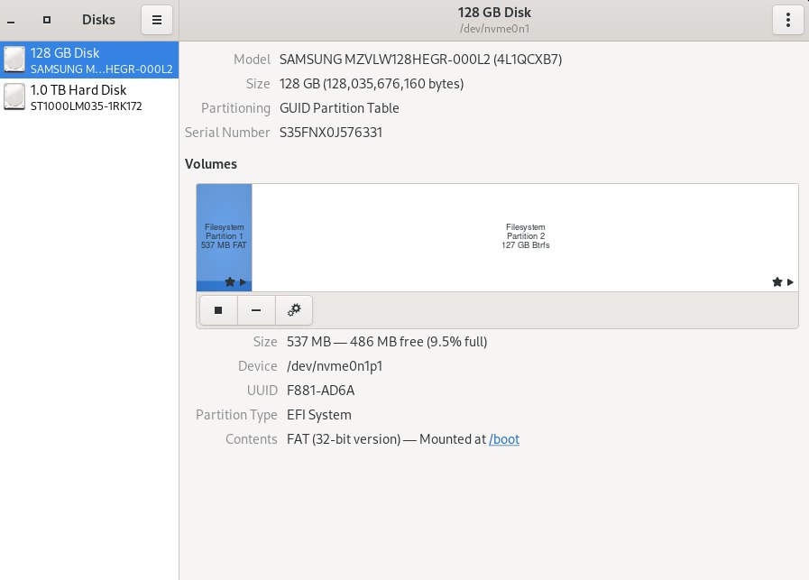Viewport: 809px width, 580px height.
Task: Delete selected partition with minus button
Action: (x=256, y=310)
